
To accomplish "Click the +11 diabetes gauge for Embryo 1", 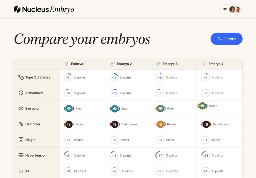I will (68, 78).
